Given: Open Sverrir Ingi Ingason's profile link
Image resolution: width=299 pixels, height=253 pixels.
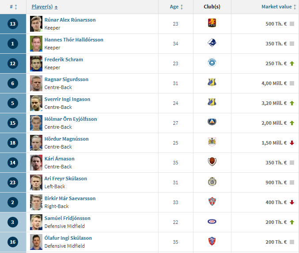Looking at the screenshot, I should point(67,99).
